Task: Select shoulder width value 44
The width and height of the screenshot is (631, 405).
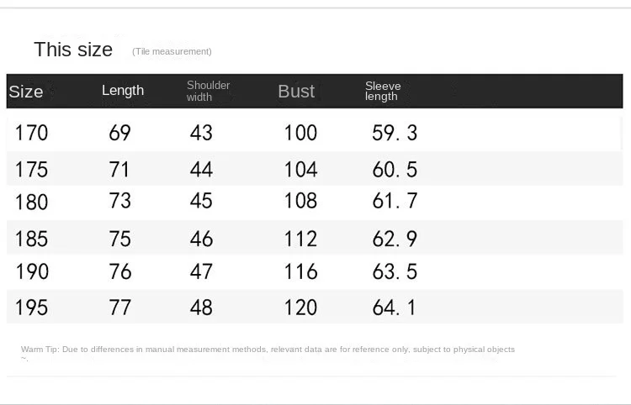Action: click(x=201, y=170)
